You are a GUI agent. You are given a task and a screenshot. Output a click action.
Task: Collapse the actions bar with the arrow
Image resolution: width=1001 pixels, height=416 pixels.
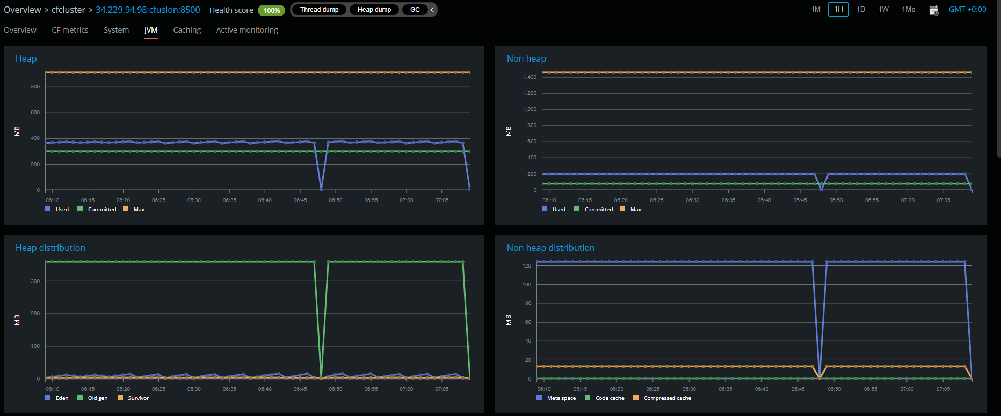(x=432, y=10)
